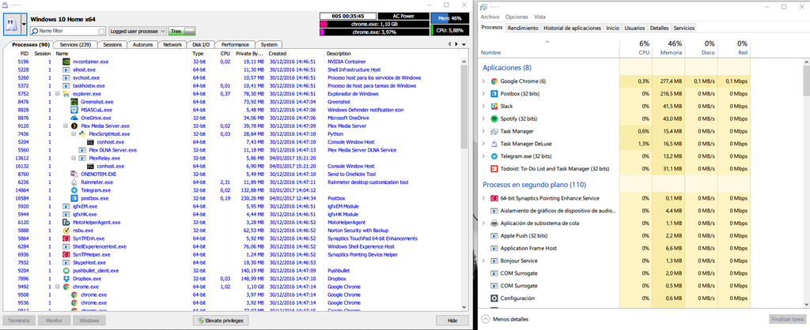Click the OneDrive.exe cloud icon

(74, 118)
